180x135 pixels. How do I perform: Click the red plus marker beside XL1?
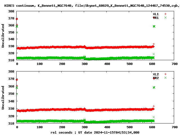point(165,14)
